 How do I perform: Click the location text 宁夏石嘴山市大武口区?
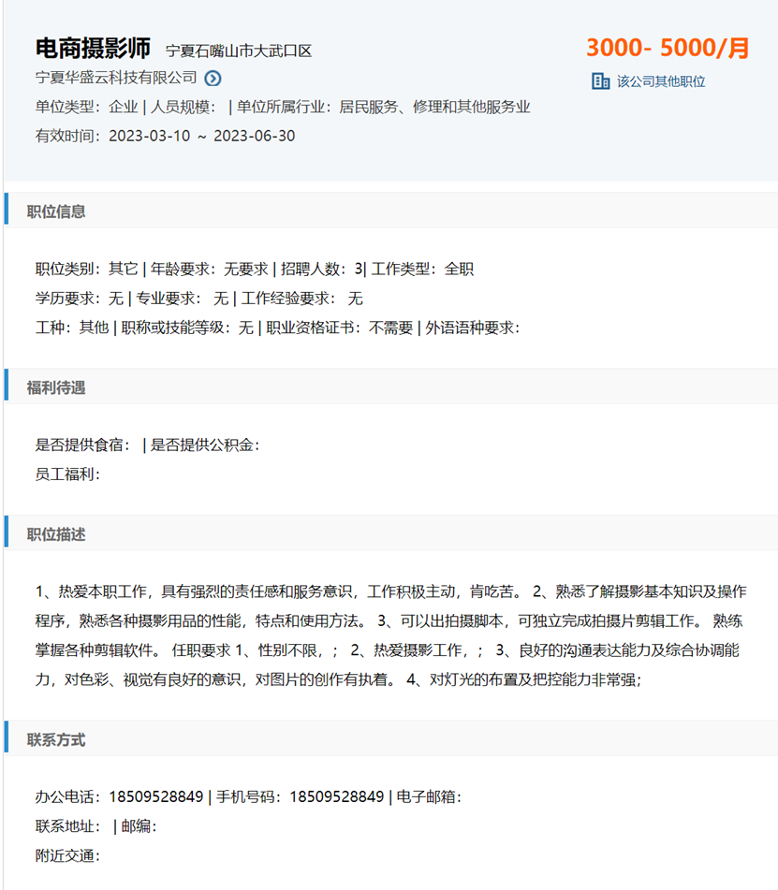click(x=239, y=51)
